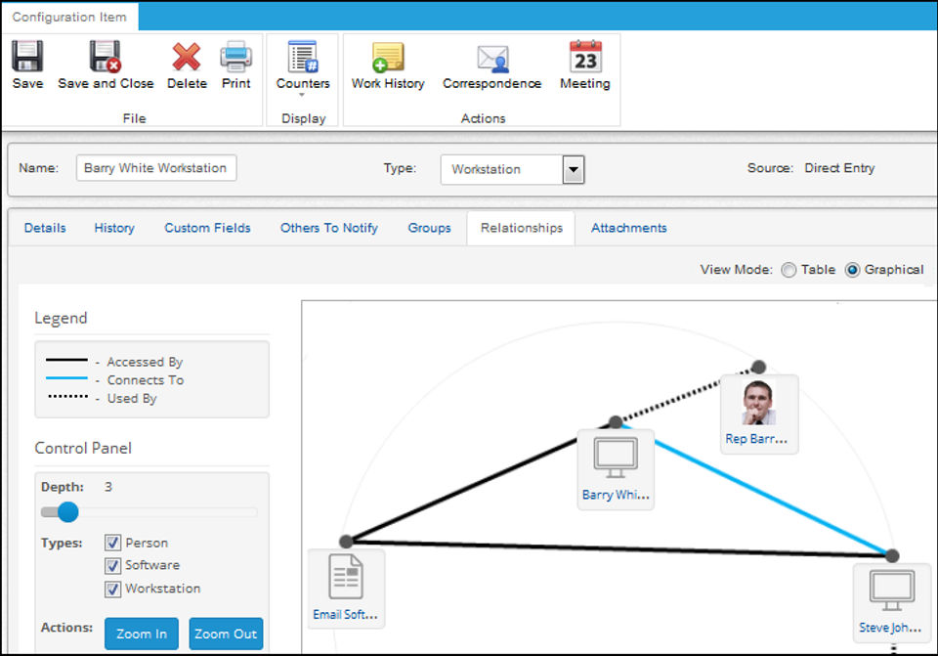Click the Print printer icon
Image resolution: width=938 pixels, height=656 pixels.
tap(236, 57)
